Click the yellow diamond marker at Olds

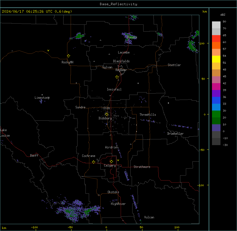tap(107, 114)
